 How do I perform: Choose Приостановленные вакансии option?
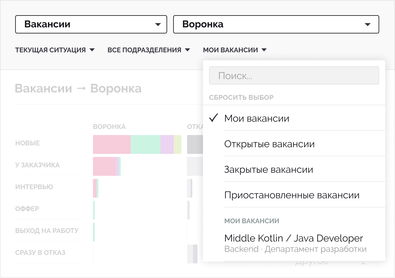pos(292,195)
